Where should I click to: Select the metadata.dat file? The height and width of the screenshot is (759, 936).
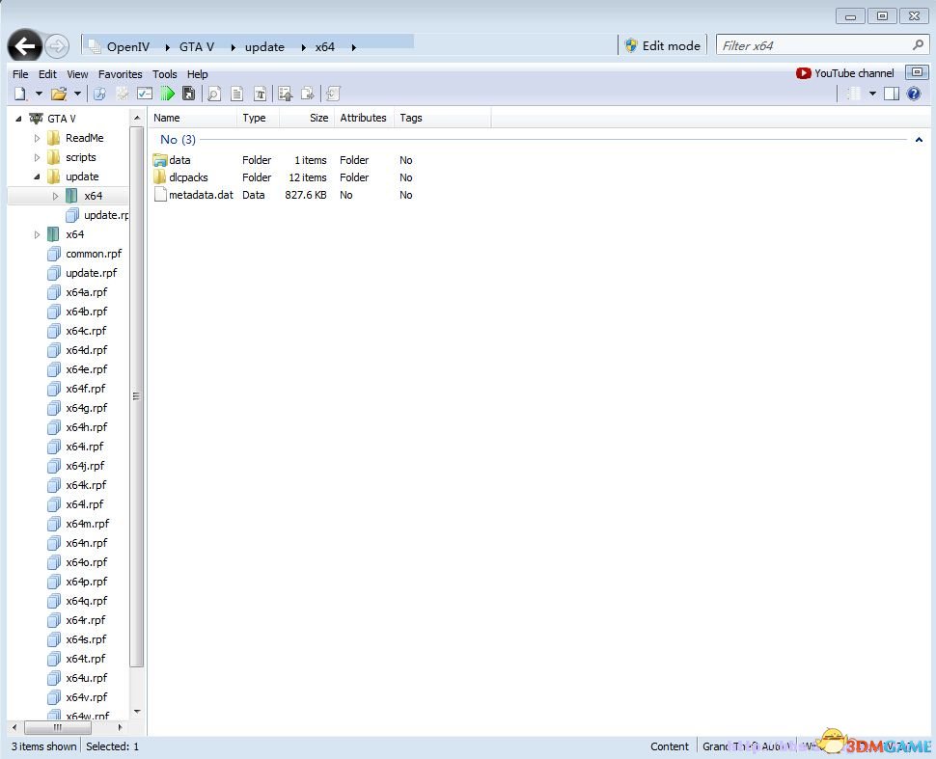(283, 195)
